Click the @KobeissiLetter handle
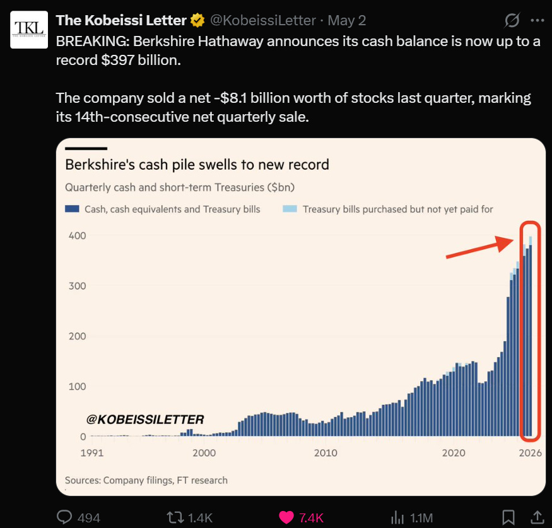The image size is (552, 528). pyautogui.click(x=263, y=20)
